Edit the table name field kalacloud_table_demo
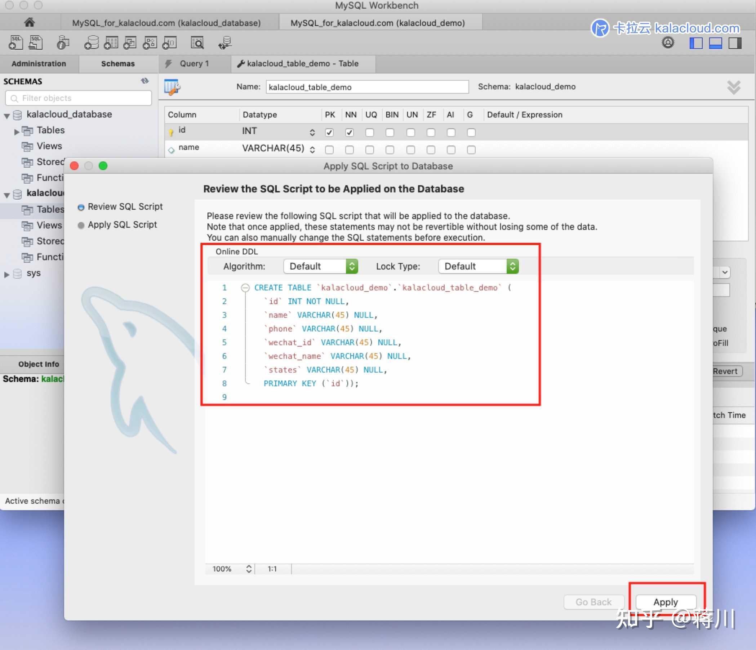 (x=366, y=87)
